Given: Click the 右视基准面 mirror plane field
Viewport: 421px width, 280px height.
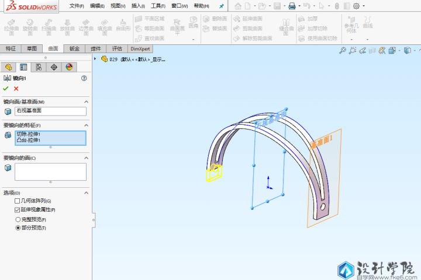Looking at the screenshot, I should (50, 111).
